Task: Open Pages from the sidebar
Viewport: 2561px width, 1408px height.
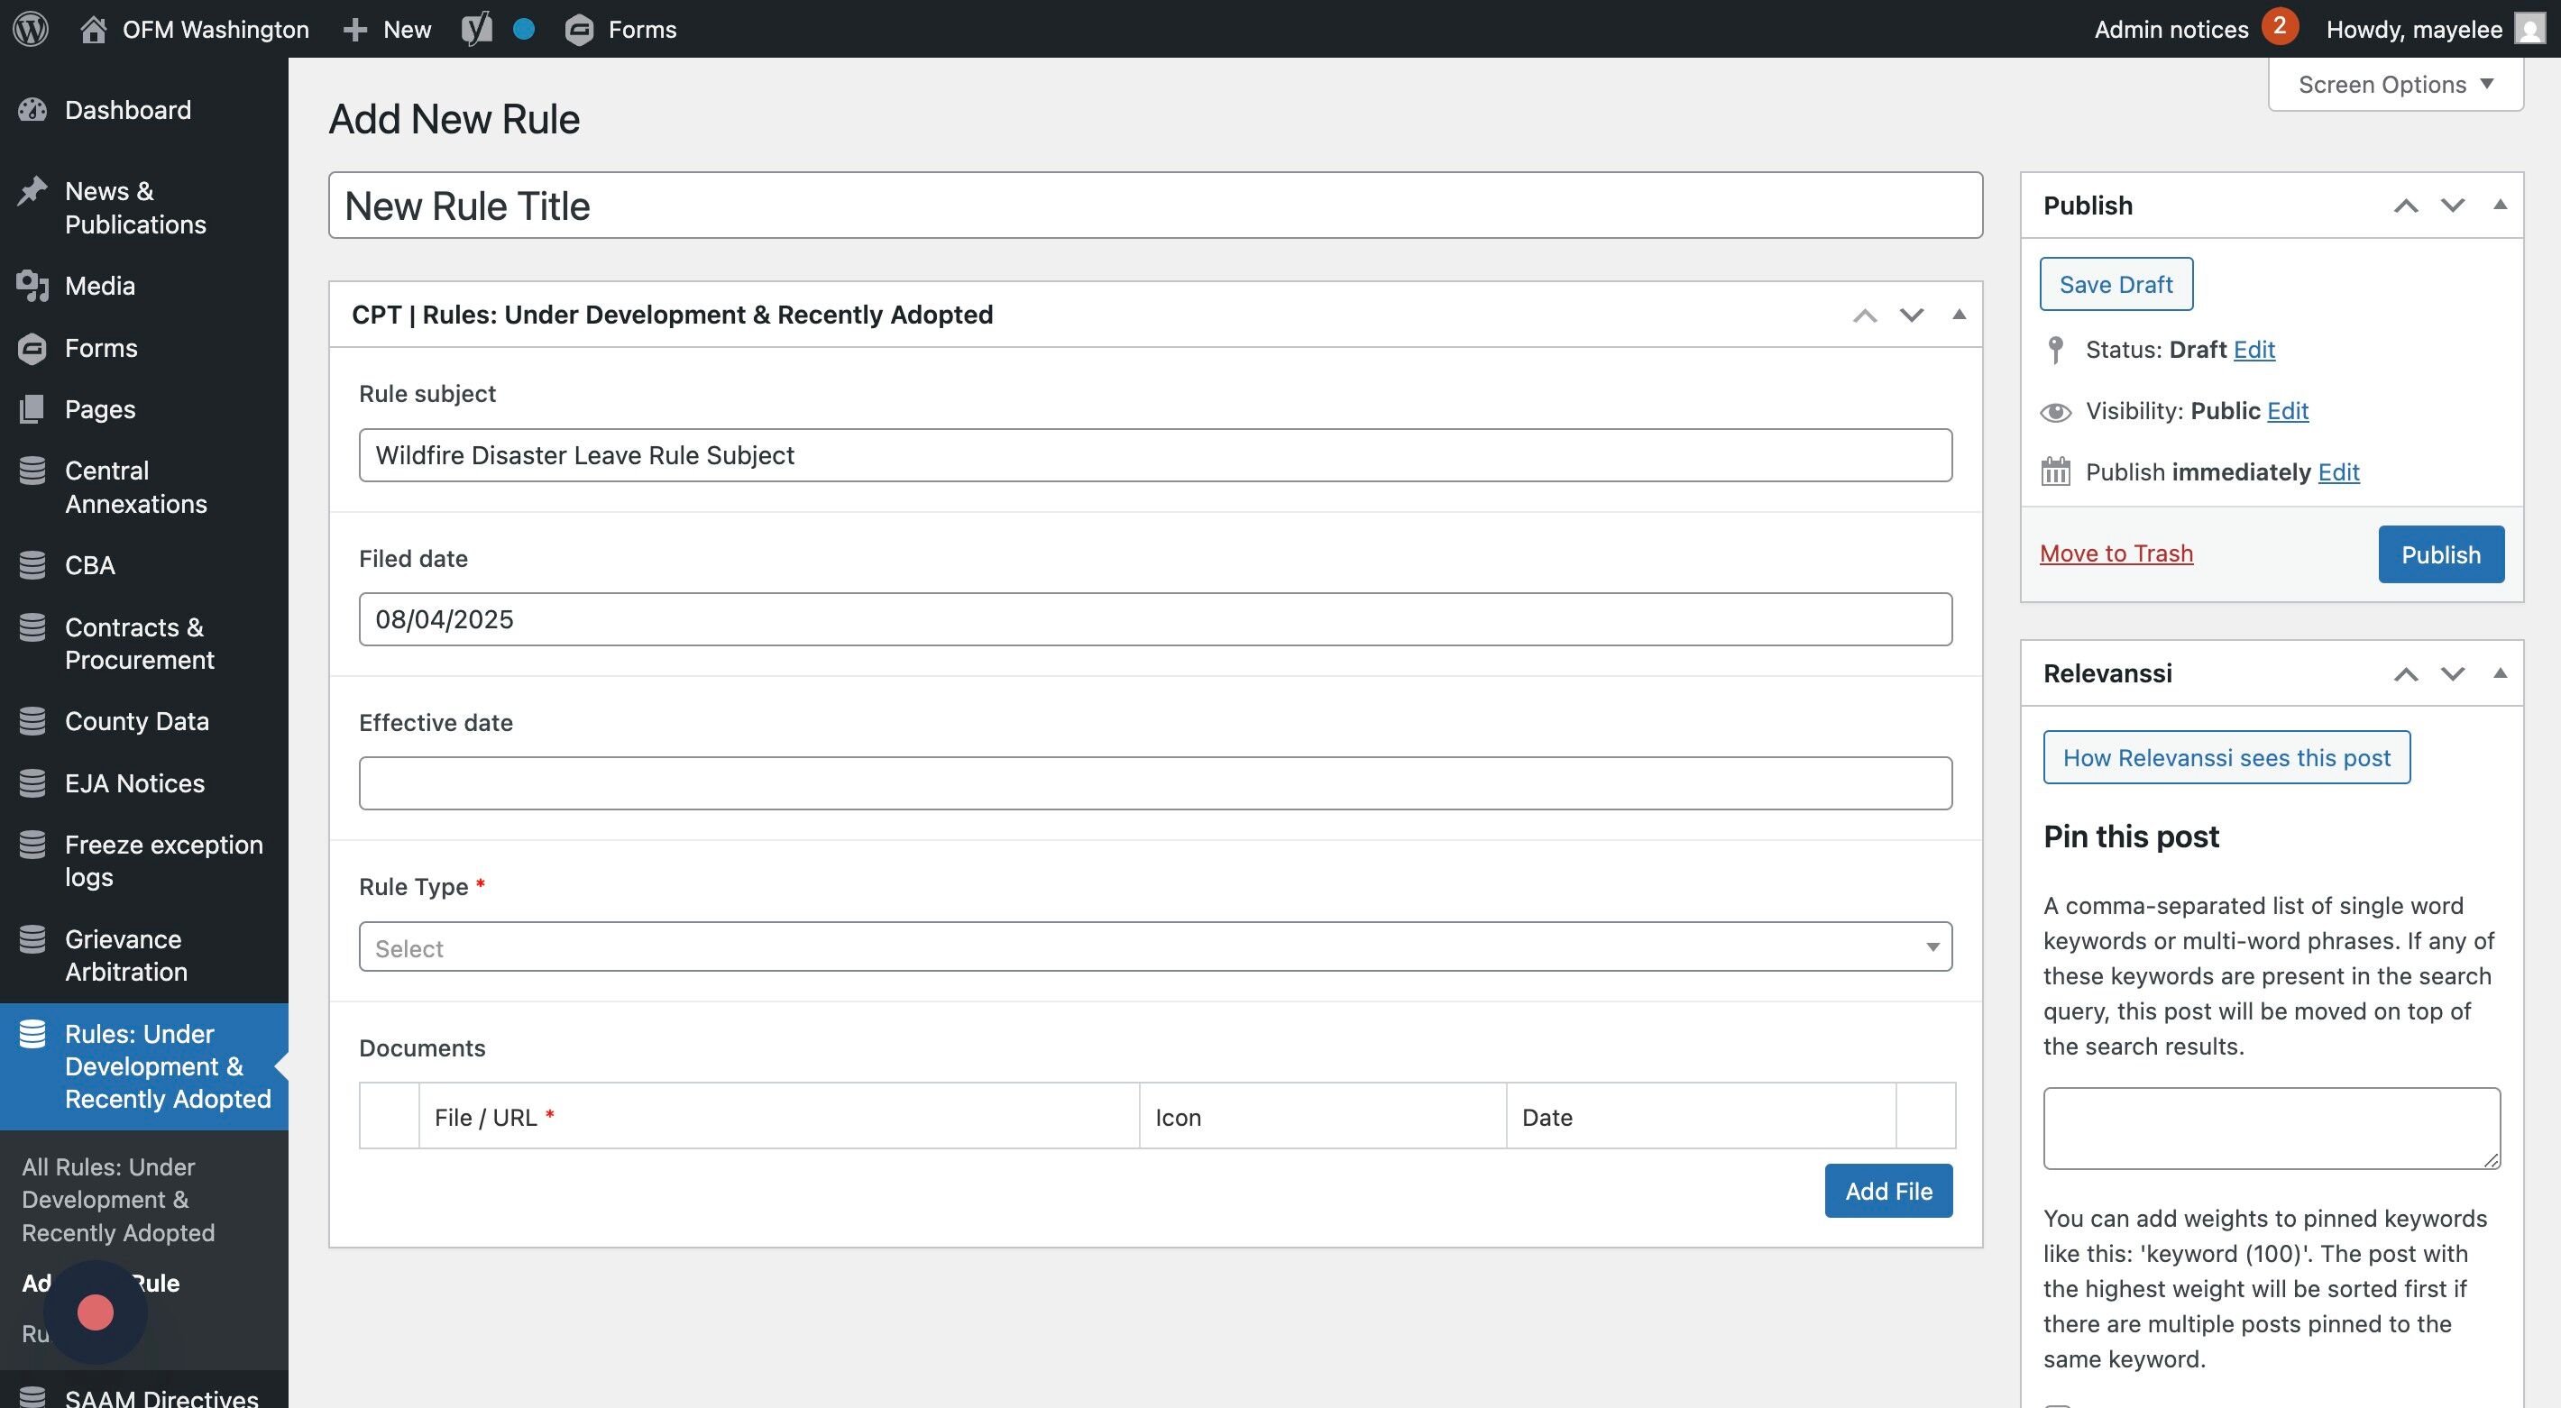Action: (x=99, y=409)
